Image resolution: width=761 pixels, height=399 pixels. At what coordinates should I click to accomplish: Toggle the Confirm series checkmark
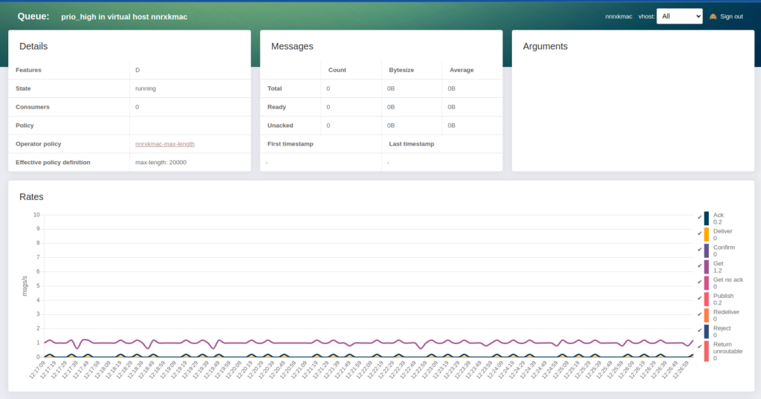pyautogui.click(x=699, y=250)
